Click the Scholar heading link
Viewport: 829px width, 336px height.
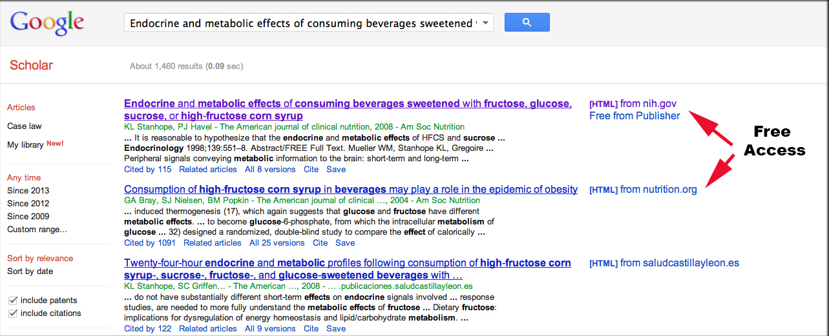31,65
